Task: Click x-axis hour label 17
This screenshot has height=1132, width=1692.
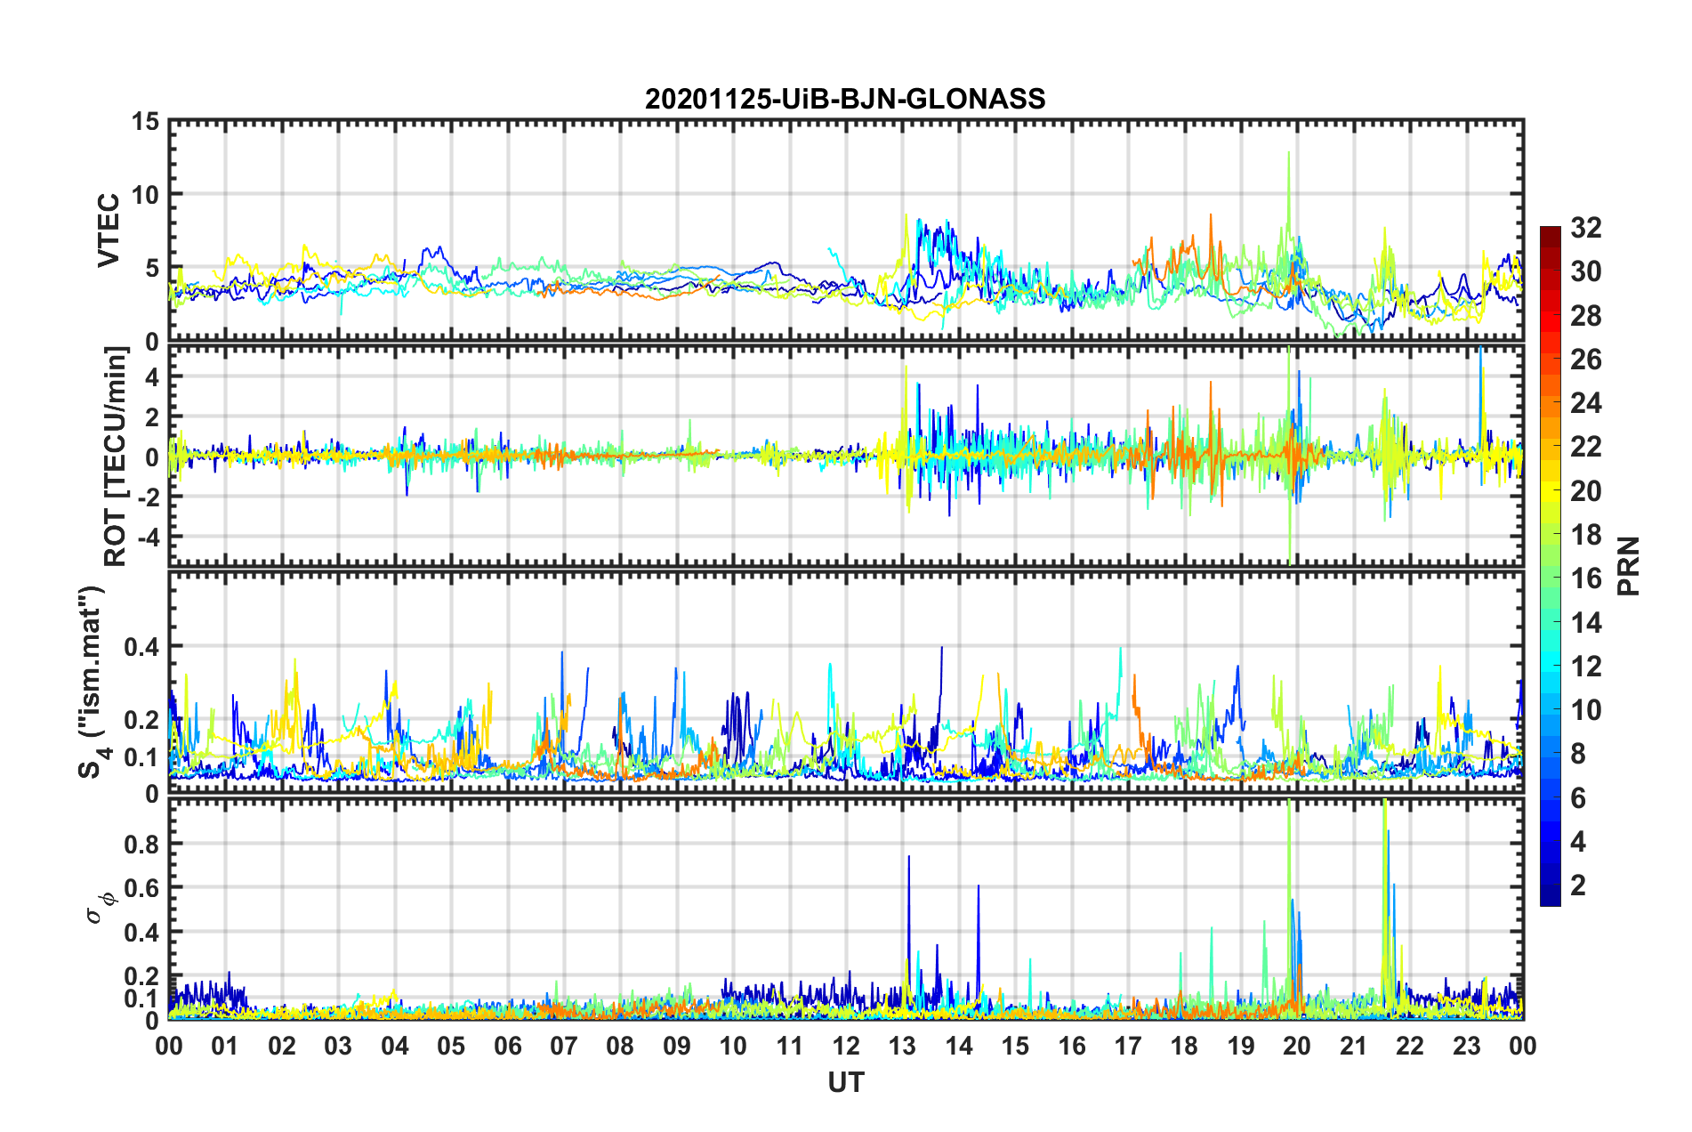Action: 1128,1046
